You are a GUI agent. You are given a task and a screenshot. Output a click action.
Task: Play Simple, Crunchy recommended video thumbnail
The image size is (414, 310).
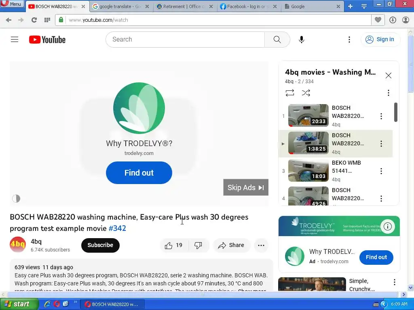pos(312,284)
